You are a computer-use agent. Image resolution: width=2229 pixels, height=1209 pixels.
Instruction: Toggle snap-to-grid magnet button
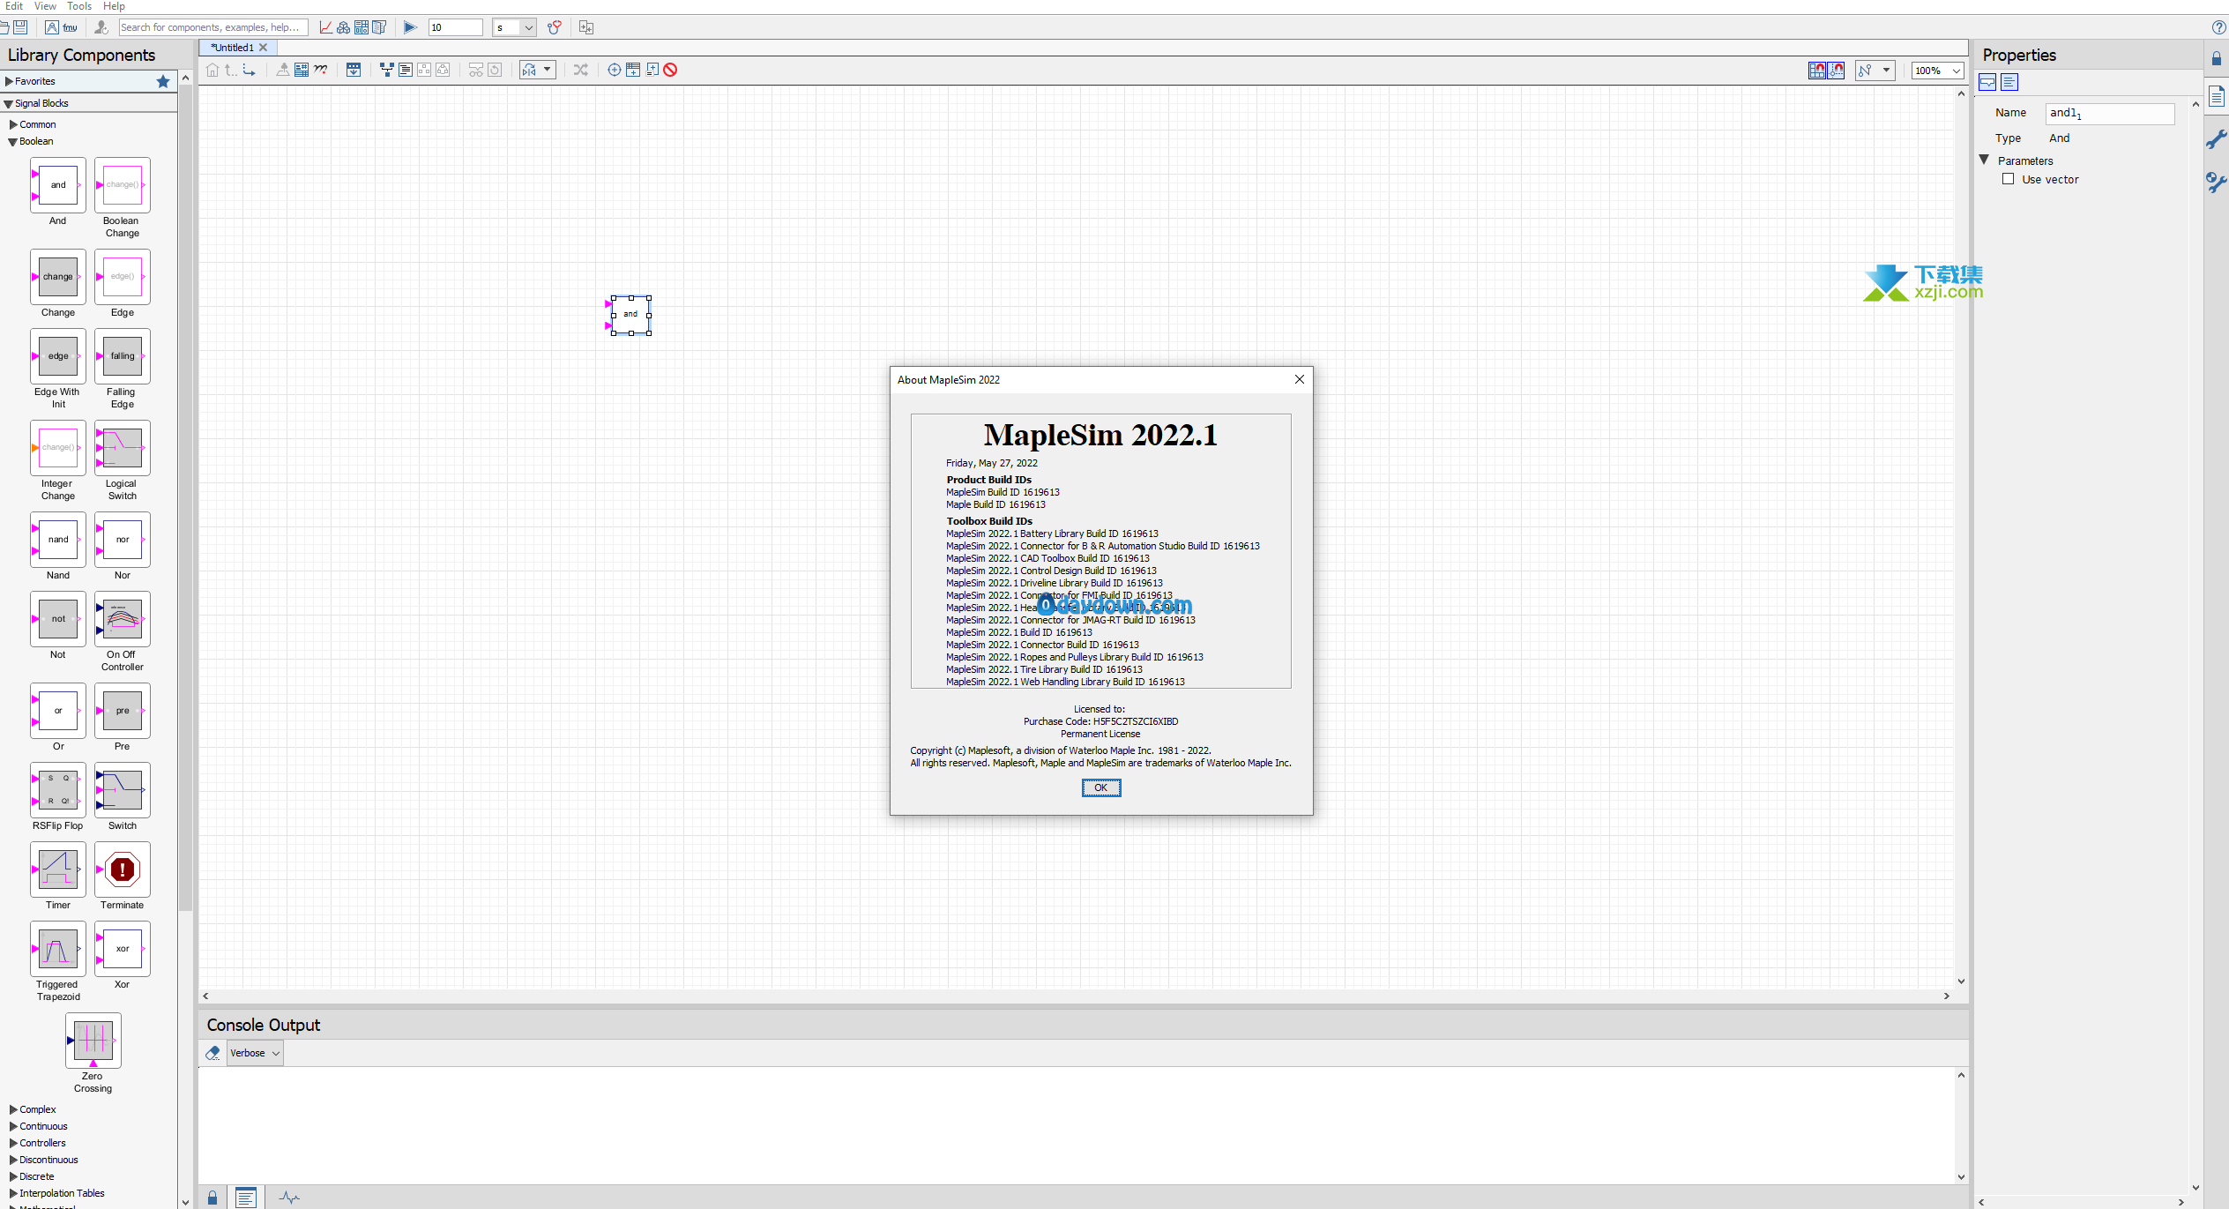(1817, 71)
